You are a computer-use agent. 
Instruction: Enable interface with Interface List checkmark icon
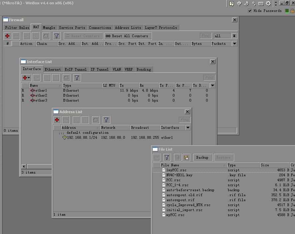[x=47, y=78]
